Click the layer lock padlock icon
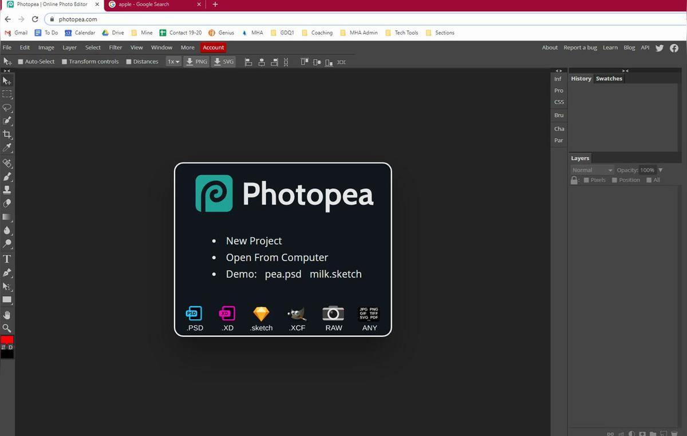The width and height of the screenshot is (687, 436). click(574, 180)
